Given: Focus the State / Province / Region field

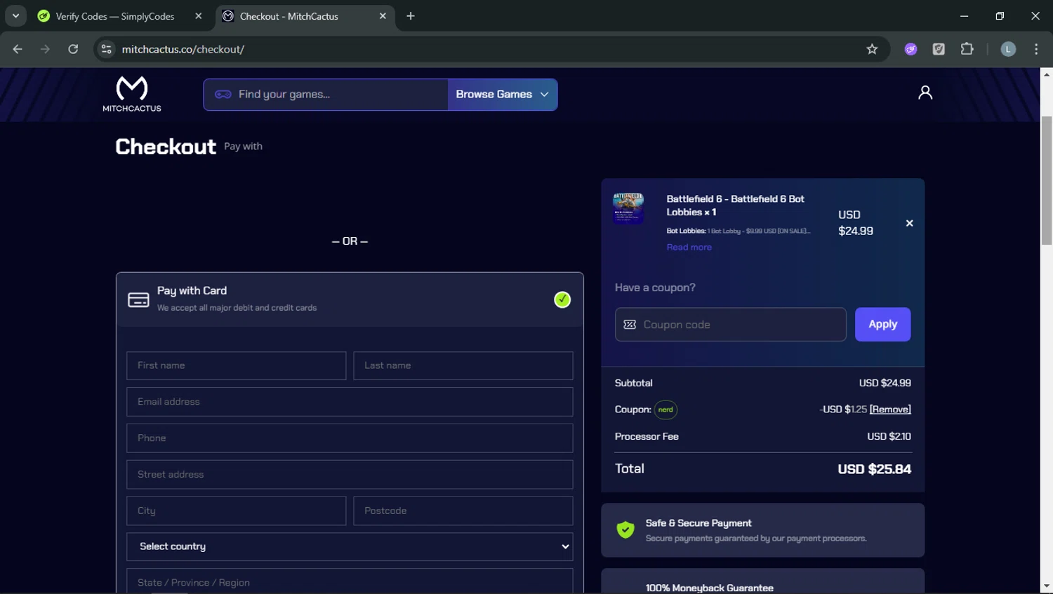Looking at the screenshot, I should 350,581.
